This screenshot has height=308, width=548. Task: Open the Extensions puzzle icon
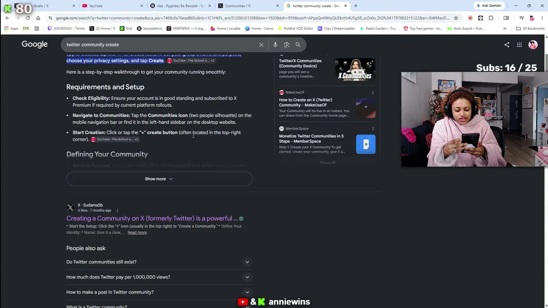point(491,18)
